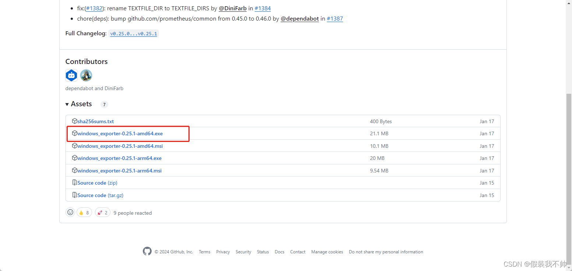
Task: Open the v0.25.0...v0.25.1 changelog comparison
Action: (x=134, y=33)
